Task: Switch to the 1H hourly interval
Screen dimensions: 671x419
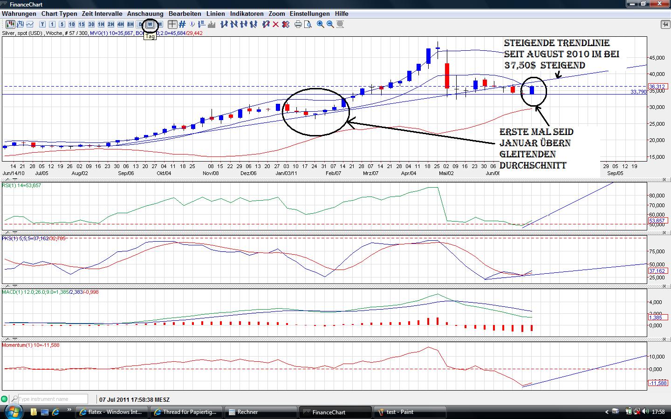Action: tap(101, 24)
